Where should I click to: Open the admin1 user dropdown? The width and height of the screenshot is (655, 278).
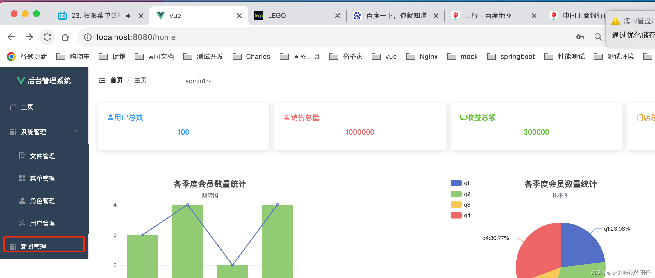tap(198, 81)
